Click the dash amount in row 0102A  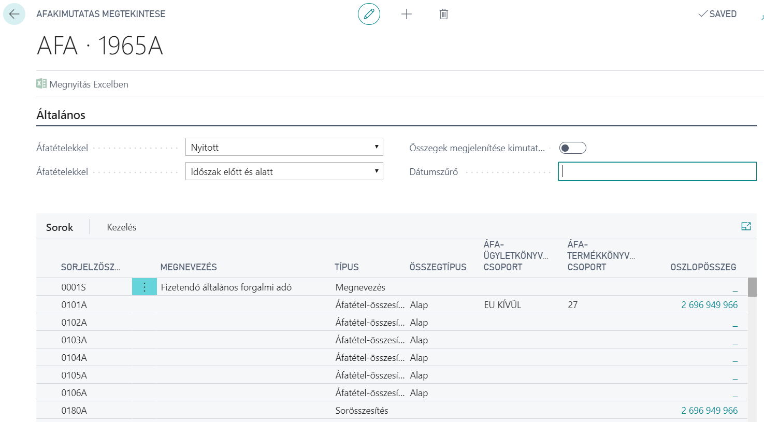(735, 325)
